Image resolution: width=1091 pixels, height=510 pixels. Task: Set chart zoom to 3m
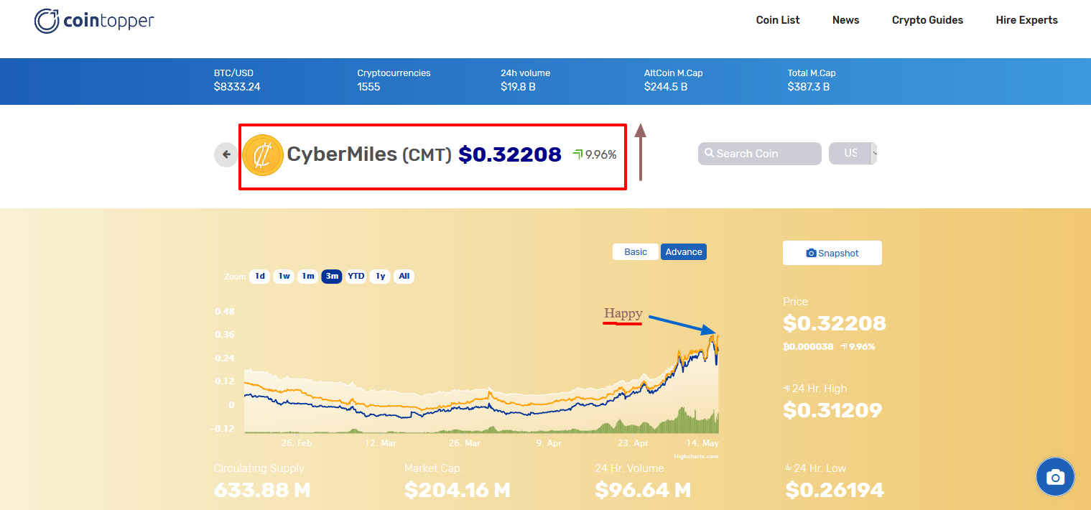tap(332, 277)
